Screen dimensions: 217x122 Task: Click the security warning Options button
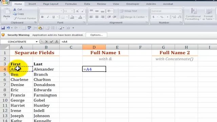pyautogui.click(x=96, y=35)
